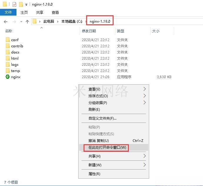Click the conf folder name
Viewport: 203px width, 186px height.
point(15,40)
